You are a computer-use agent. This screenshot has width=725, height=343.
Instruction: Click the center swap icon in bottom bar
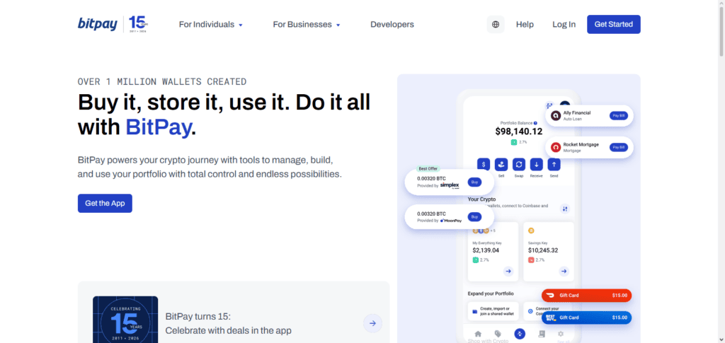[x=520, y=334]
